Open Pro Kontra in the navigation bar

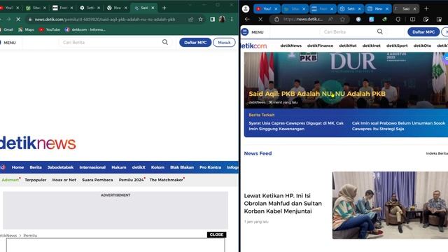point(210,167)
